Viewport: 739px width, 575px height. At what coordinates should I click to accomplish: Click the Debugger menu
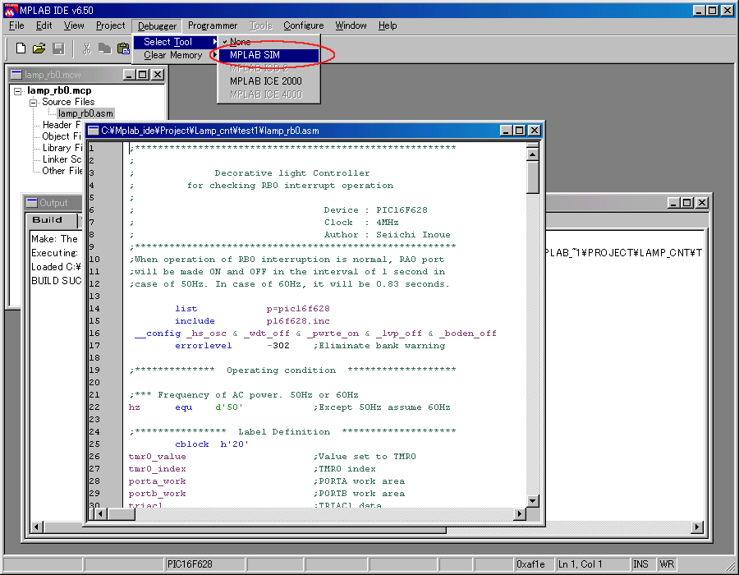[x=157, y=26]
